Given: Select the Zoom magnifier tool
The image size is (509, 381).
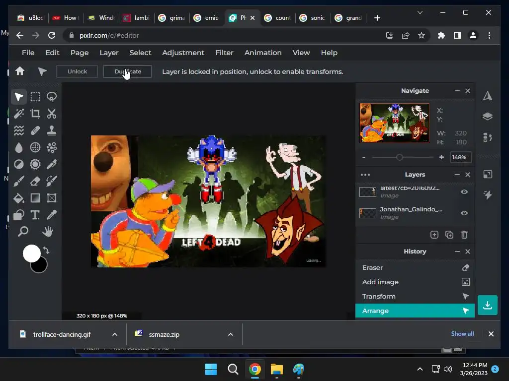Looking at the screenshot, I should [23, 231].
